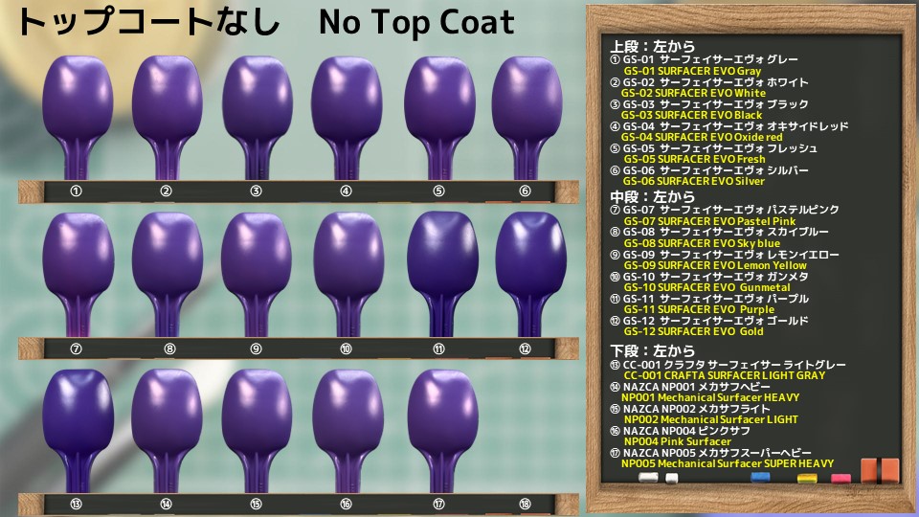
Task: Pick the spoon above shelf label ⑭
Action: [x=167, y=431]
